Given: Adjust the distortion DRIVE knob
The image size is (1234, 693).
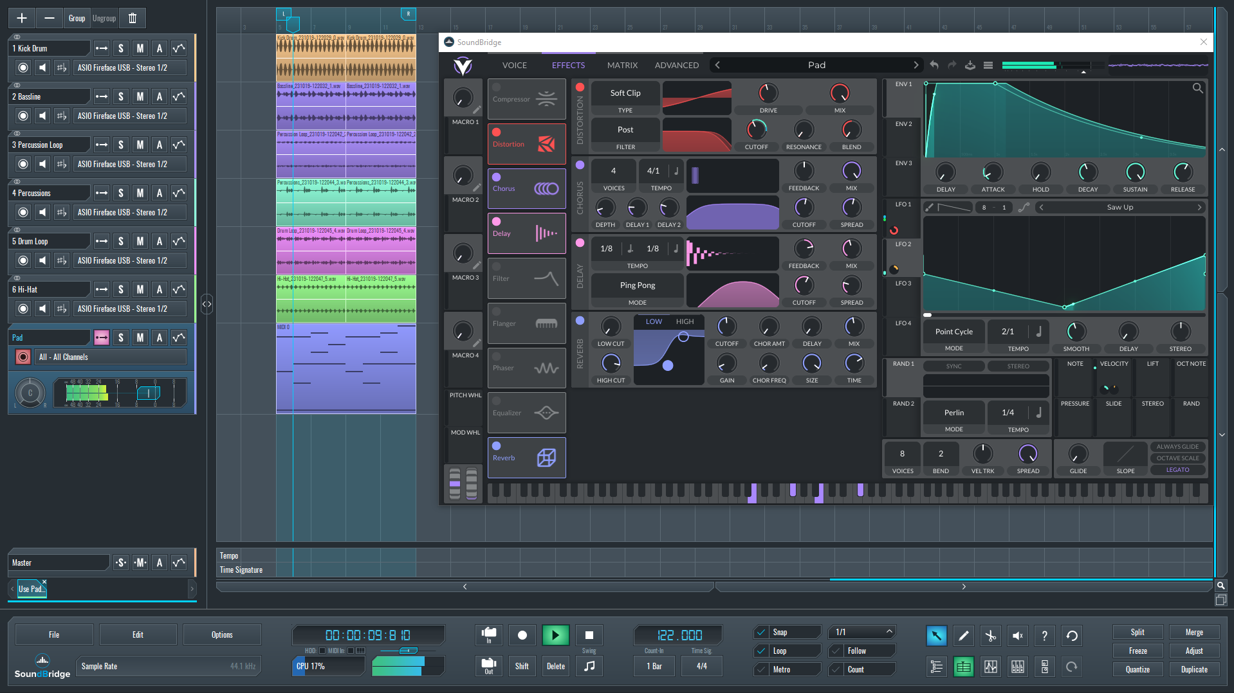Looking at the screenshot, I should click(x=768, y=94).
